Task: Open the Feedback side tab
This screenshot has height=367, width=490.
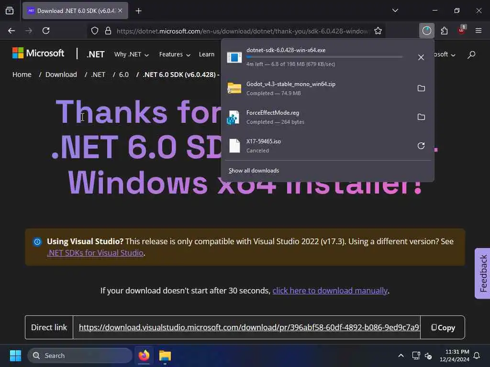Action: pos(483,273)
